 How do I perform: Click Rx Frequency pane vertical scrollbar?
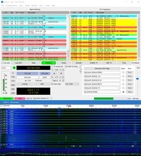[139, 38]
